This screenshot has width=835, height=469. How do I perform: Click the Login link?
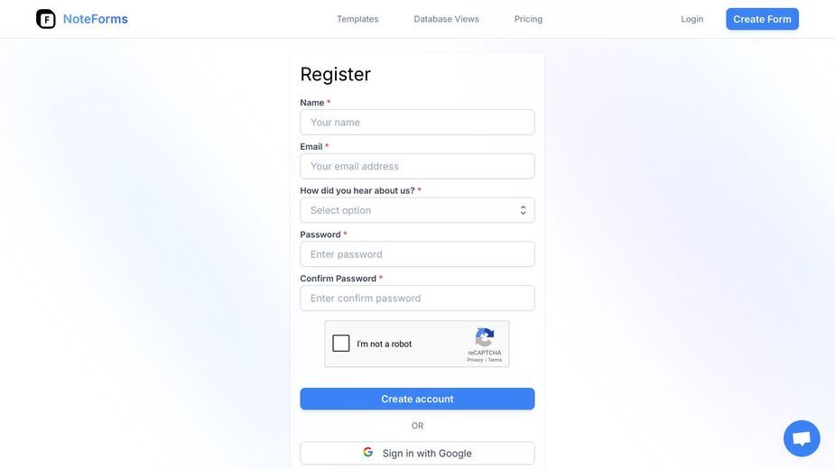[691, 19]
